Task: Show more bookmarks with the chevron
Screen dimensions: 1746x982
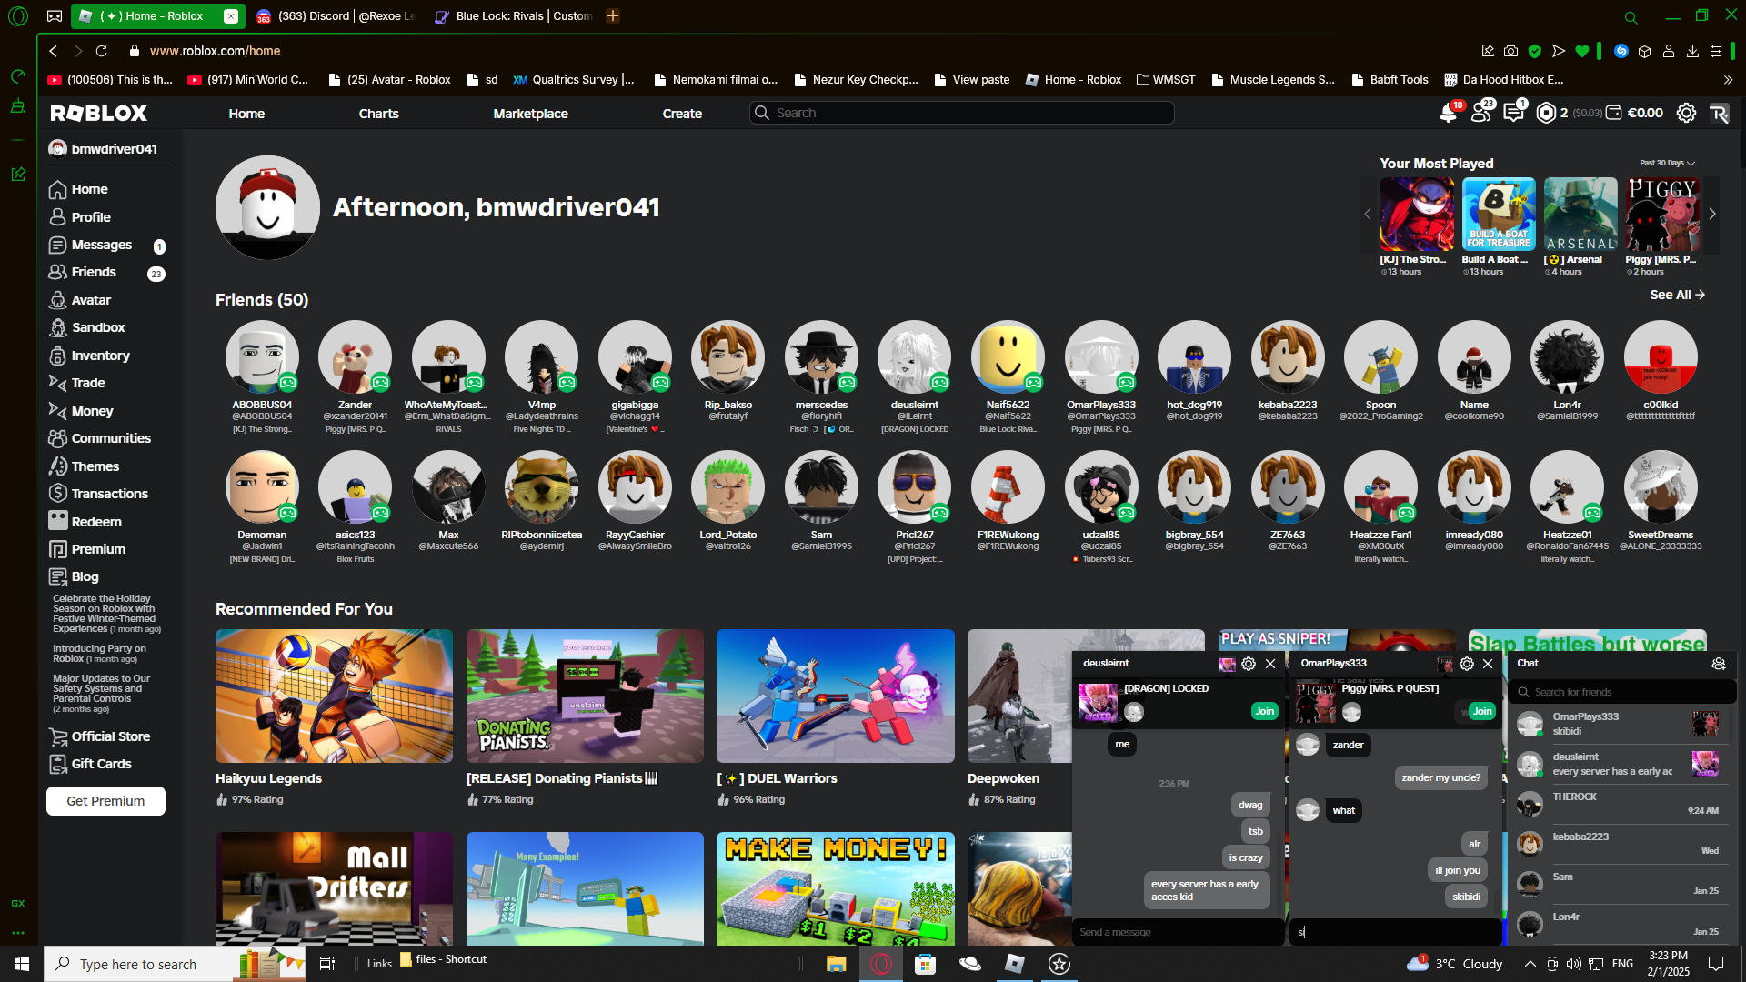Action: click(1728, 80)
